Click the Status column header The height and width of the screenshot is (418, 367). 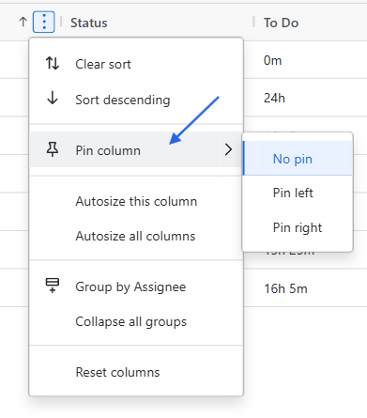89,23
